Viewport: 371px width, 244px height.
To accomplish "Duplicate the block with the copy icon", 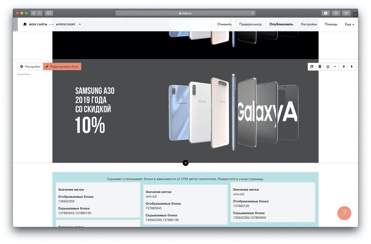I will tap(312, 67).
